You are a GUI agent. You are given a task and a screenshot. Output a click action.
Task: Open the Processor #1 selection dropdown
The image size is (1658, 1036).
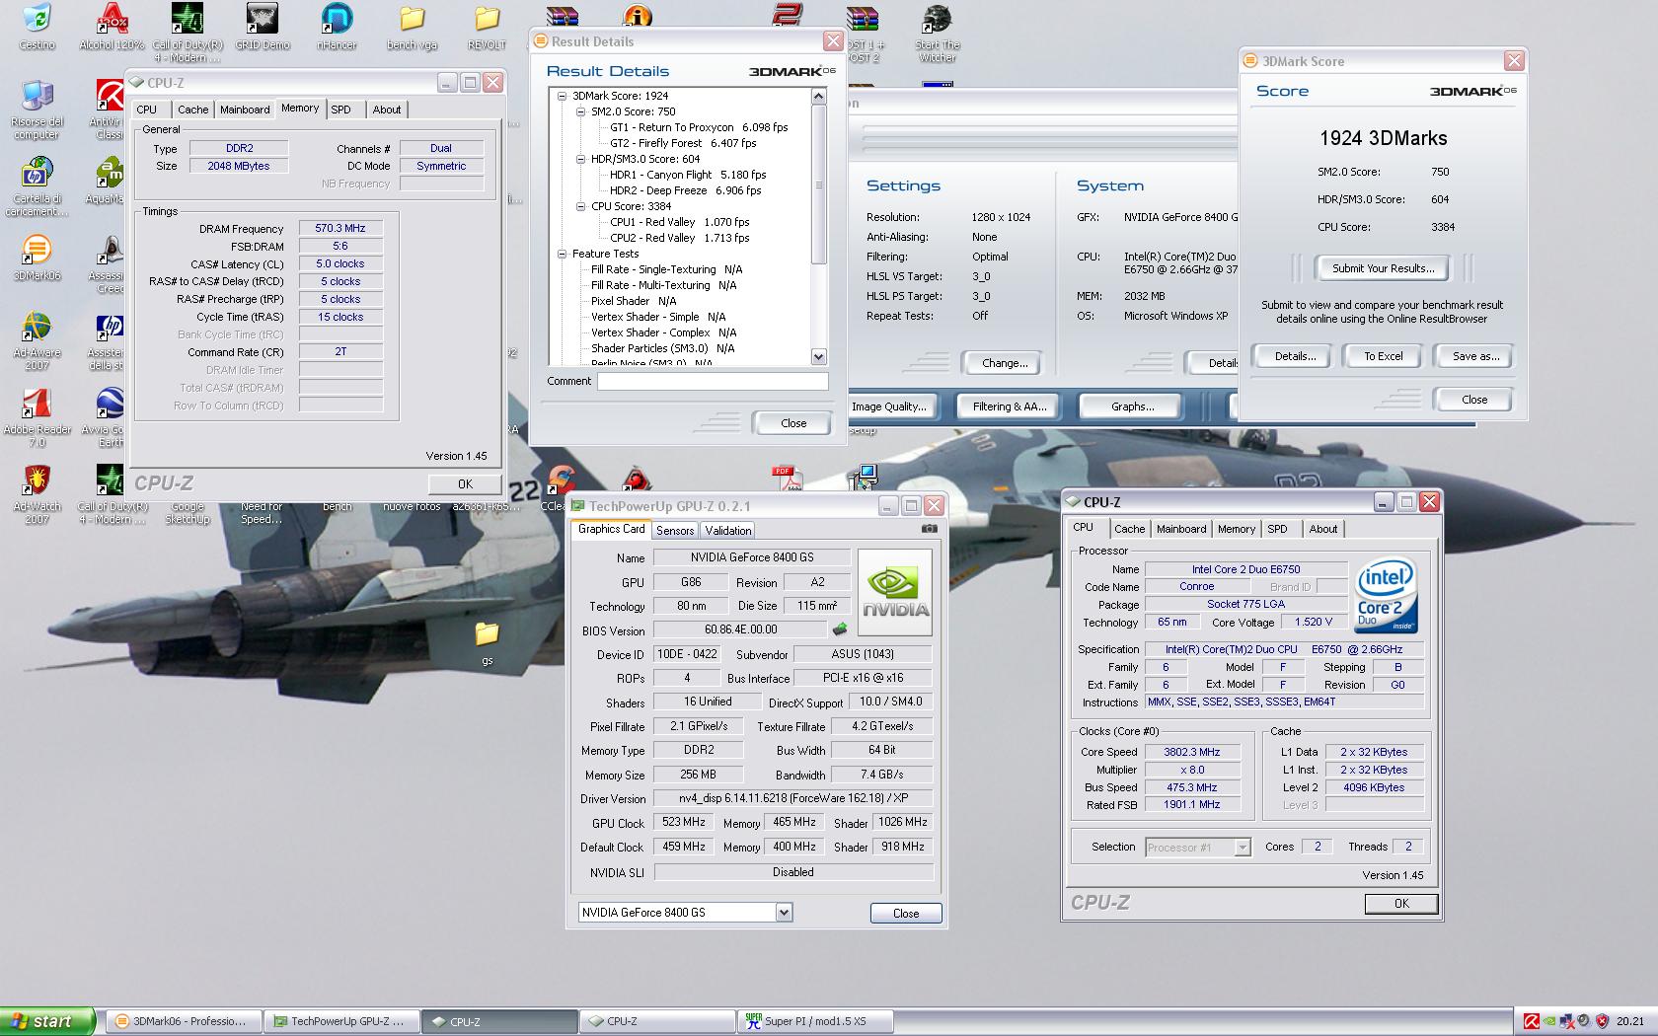tap(1243, 848)
